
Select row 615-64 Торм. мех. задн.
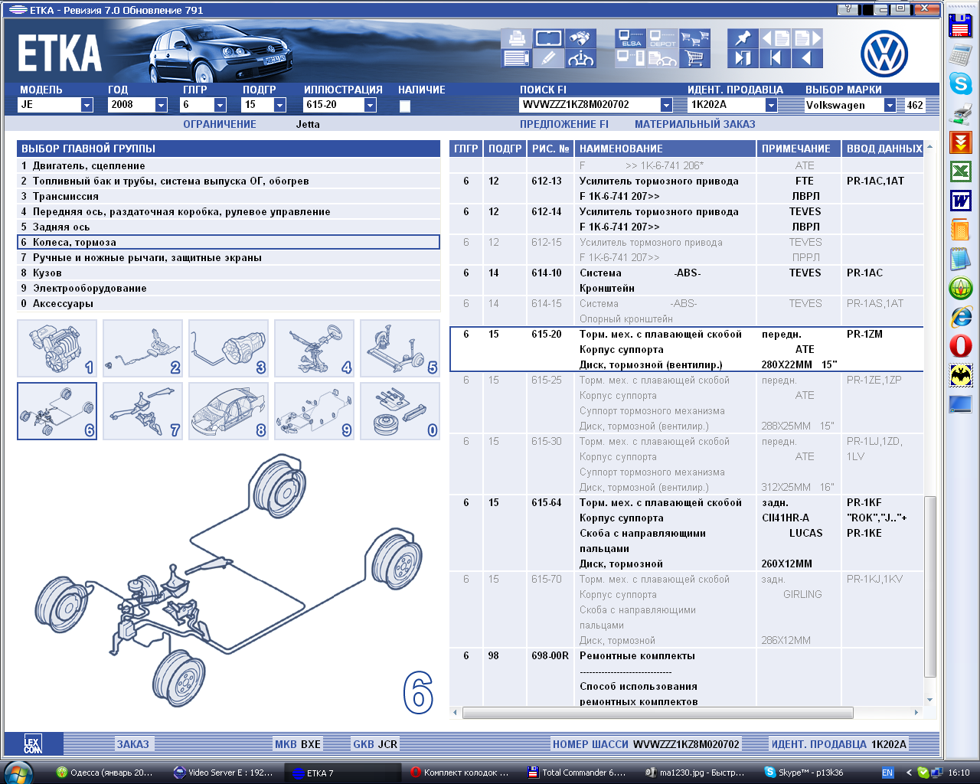click(x=687, y=533)
